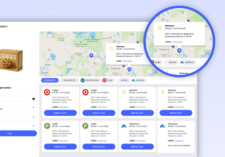Screen dimensions: 225x157
Task: Select the Walmart store filter chip
Action: [123, 80]
